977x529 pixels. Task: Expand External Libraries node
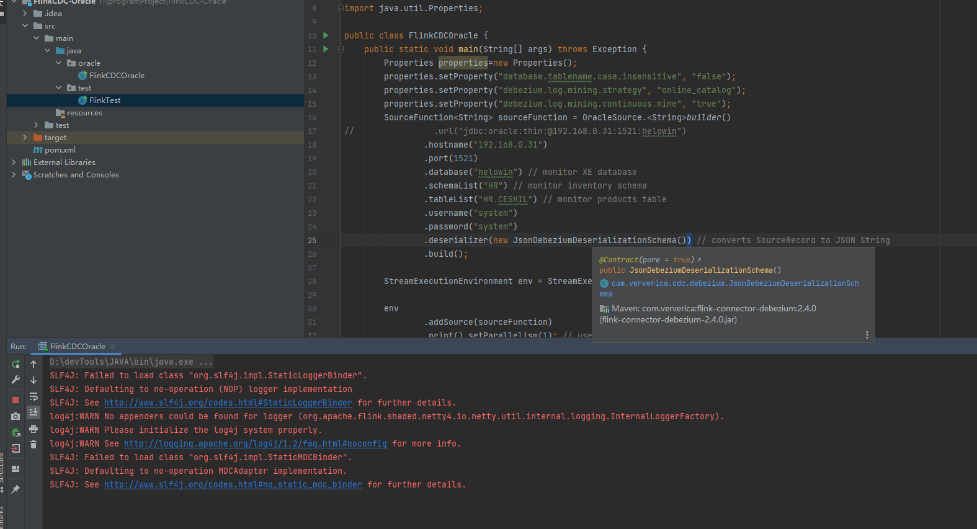click(14, 162)
